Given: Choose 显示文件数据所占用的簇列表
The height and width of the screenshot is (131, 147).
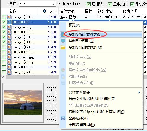Looking at the screenshot, I should [101, 99].
